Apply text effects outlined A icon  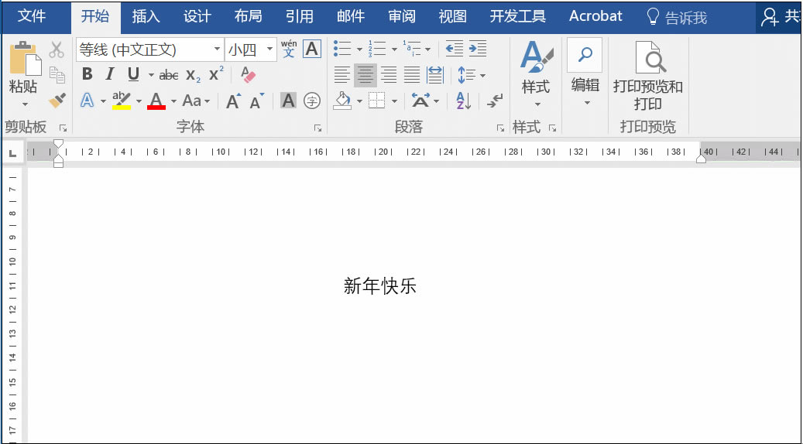point(87,101)
